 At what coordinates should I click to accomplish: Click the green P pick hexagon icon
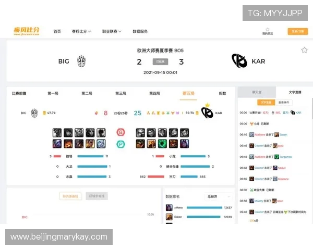pos(121,144)
